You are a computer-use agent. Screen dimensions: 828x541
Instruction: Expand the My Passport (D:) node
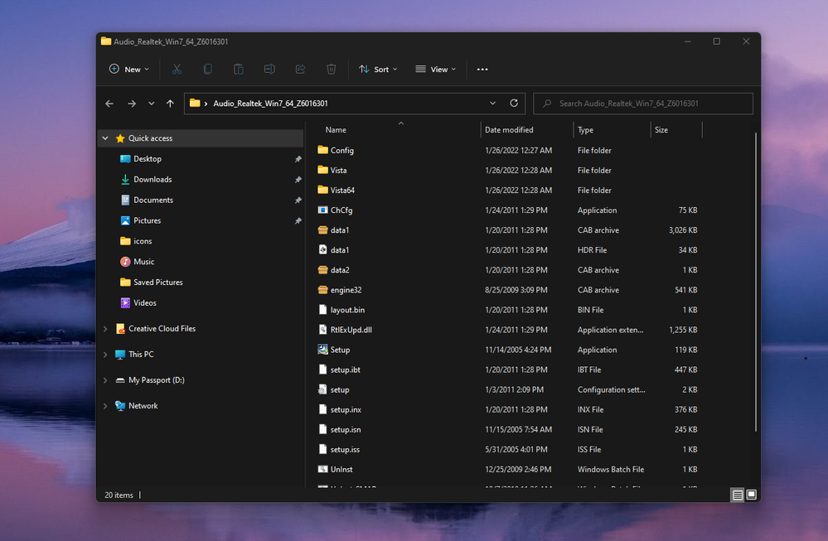click(x=105, y=380)
